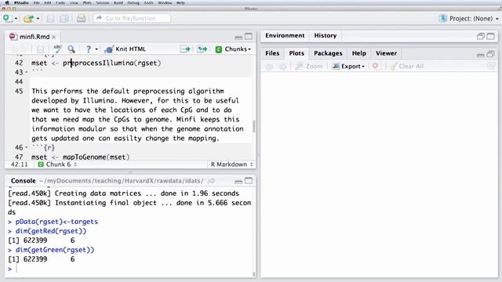The image size is (502, 282).
Task: Click console line pData(rgset)<-targets
Action: click(56, 222)
